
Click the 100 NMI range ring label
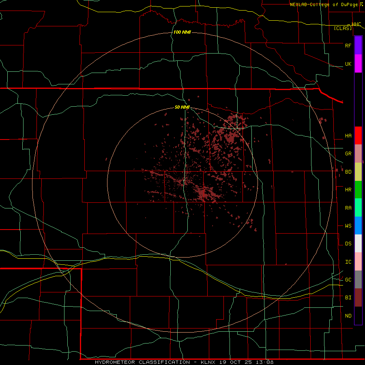tap(182, 32)
